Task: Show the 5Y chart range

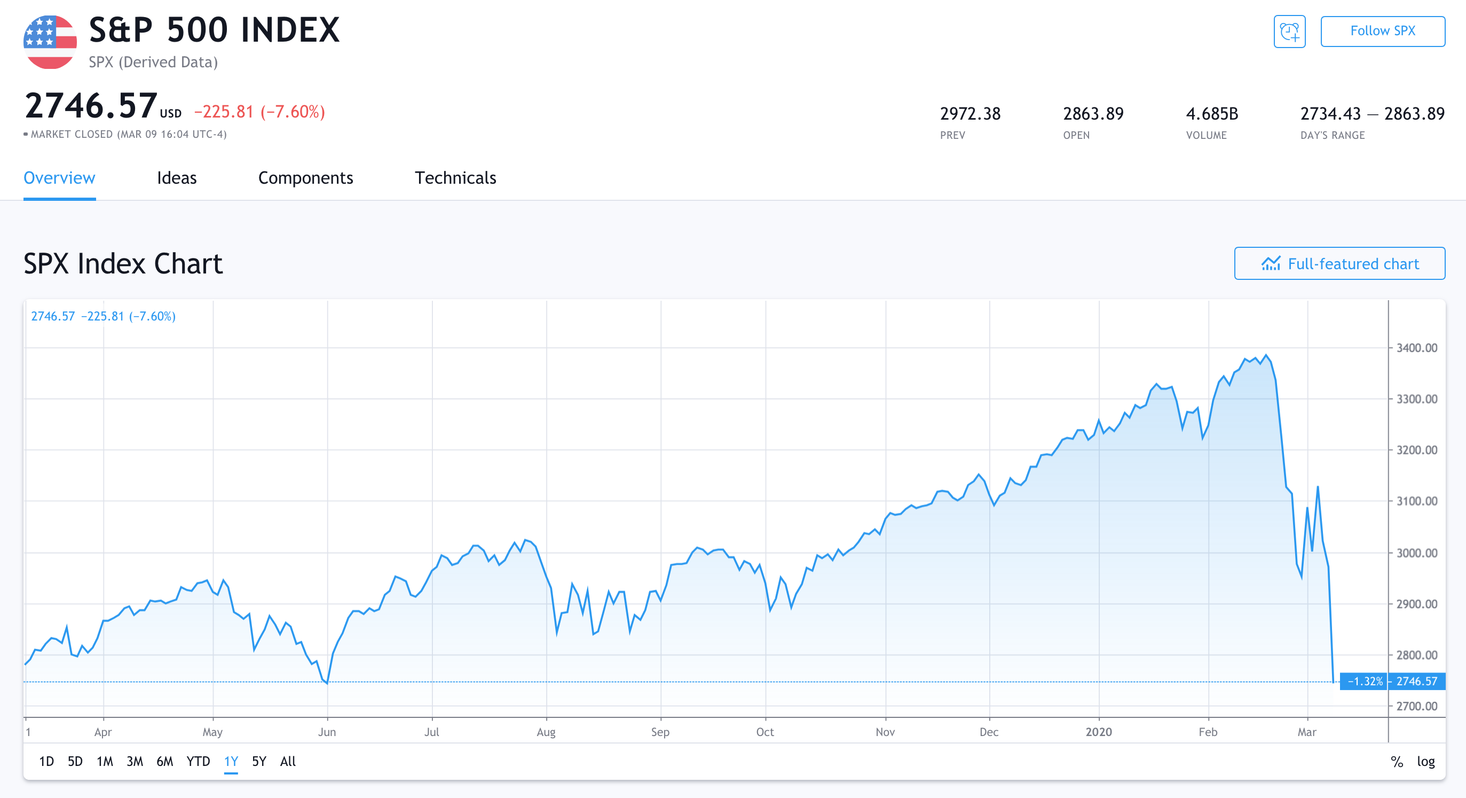Action: coord(259,762)
